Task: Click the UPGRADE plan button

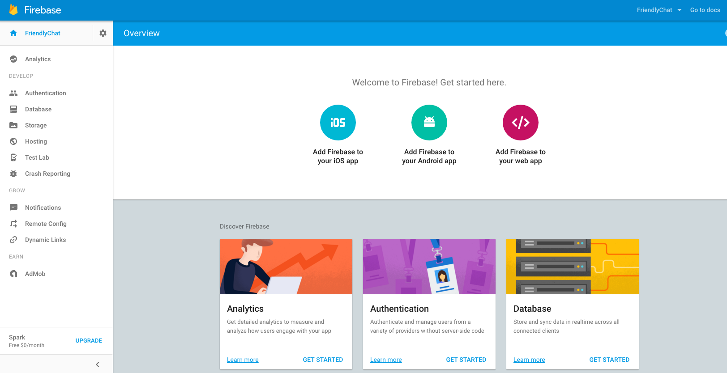Action: tap(89, 341)
